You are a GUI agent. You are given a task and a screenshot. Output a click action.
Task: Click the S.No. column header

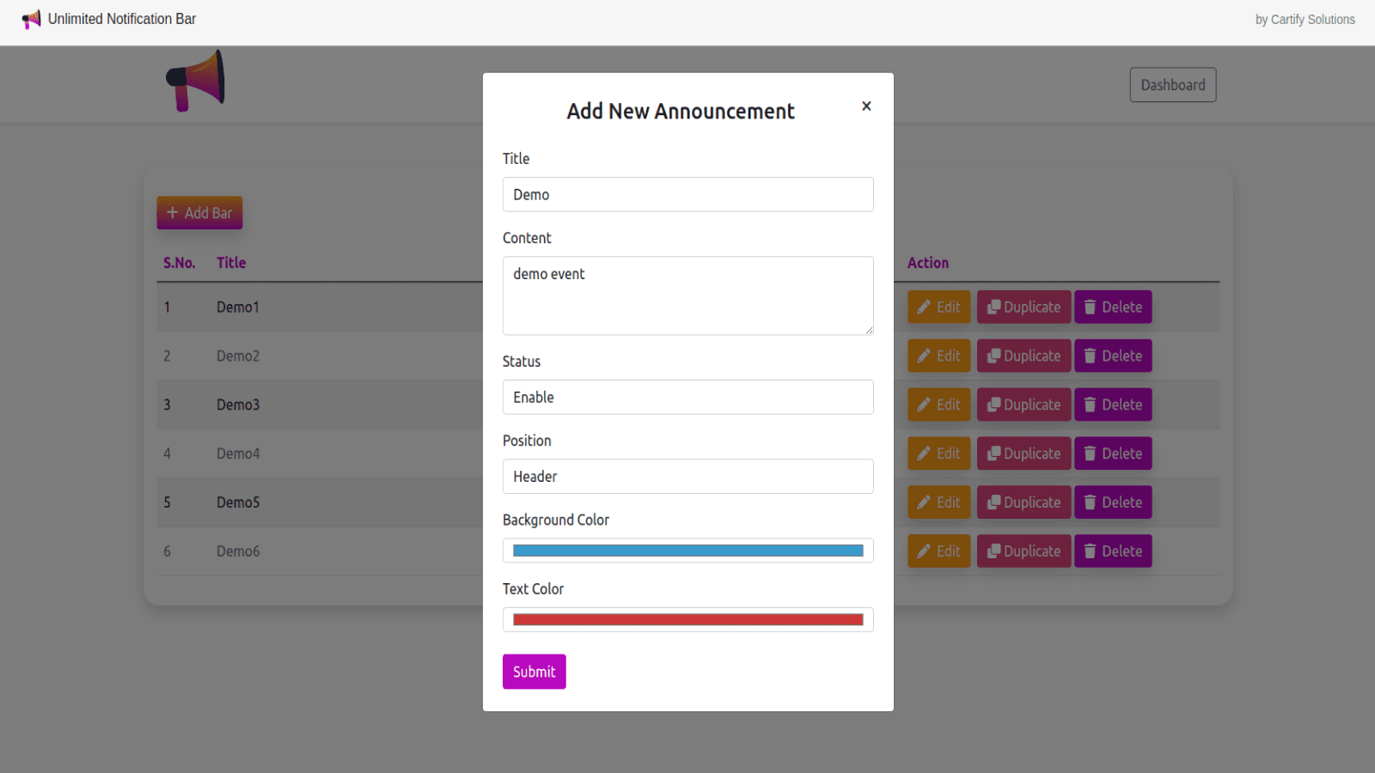coord(179,263)
